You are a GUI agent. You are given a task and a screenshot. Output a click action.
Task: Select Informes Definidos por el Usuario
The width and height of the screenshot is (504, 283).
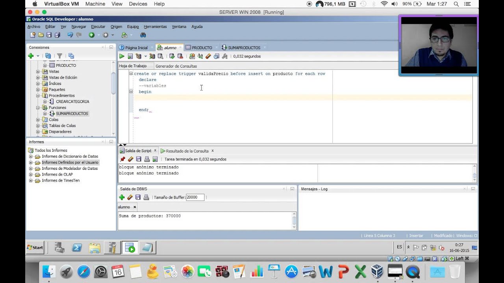click(70, 162)
